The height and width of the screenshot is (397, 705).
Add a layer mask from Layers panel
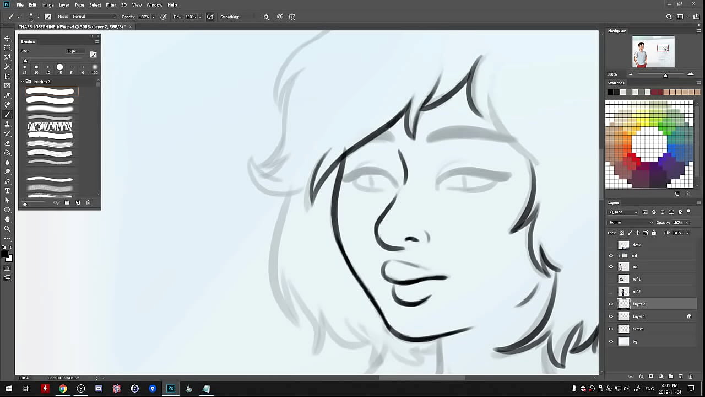[651, 377]
